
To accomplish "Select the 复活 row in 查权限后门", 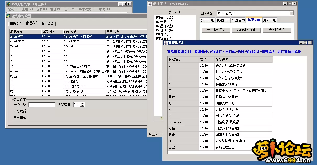I will pos(220,97).
